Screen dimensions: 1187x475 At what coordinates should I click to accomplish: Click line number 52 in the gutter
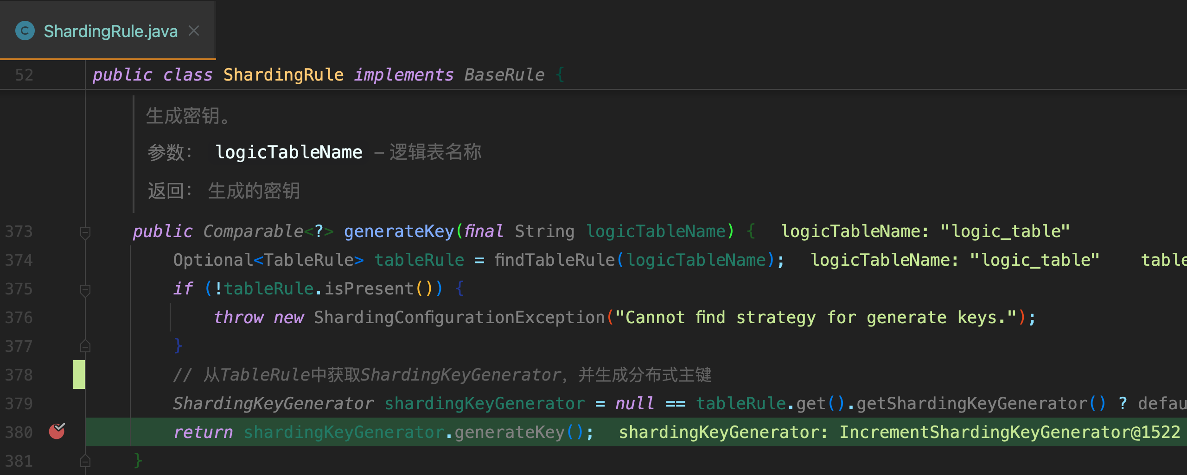click(x=24, y=75)
